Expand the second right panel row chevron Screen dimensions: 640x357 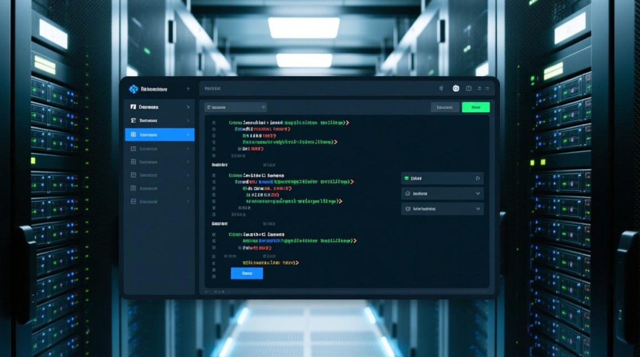coord(478,194)
